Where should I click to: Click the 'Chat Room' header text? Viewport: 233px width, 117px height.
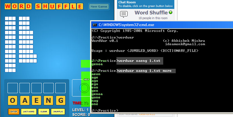[127, 2]
